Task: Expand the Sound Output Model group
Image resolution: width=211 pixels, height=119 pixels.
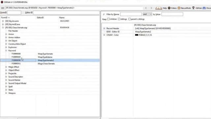Action: pyautogui.click(x=6, y=83)
